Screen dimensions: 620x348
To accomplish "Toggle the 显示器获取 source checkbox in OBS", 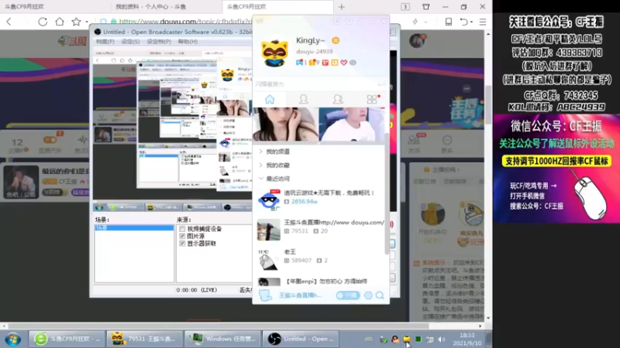I will tap(182, 244).
